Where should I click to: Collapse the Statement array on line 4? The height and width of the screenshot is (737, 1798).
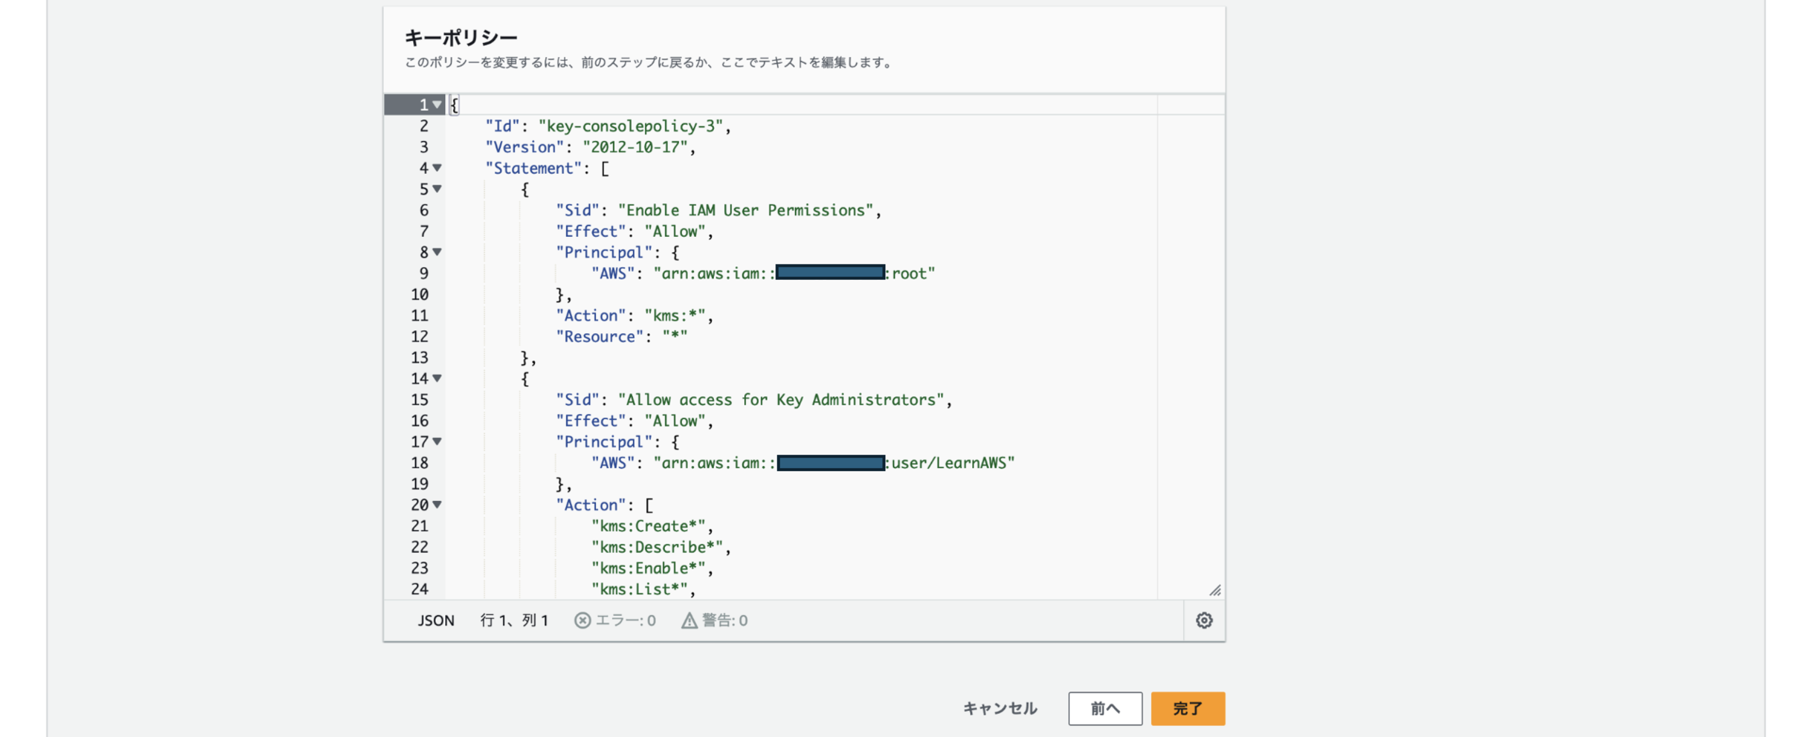(437, 167)
